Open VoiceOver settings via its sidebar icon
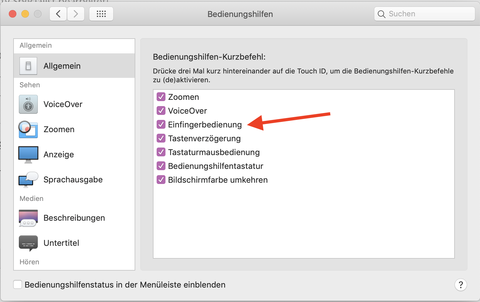Screen dimensions: 480x302 coord(28,104)
